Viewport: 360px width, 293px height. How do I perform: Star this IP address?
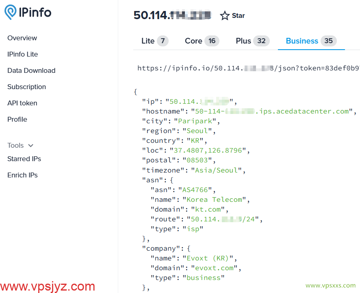pyautogui.click(x=232, y=15)
